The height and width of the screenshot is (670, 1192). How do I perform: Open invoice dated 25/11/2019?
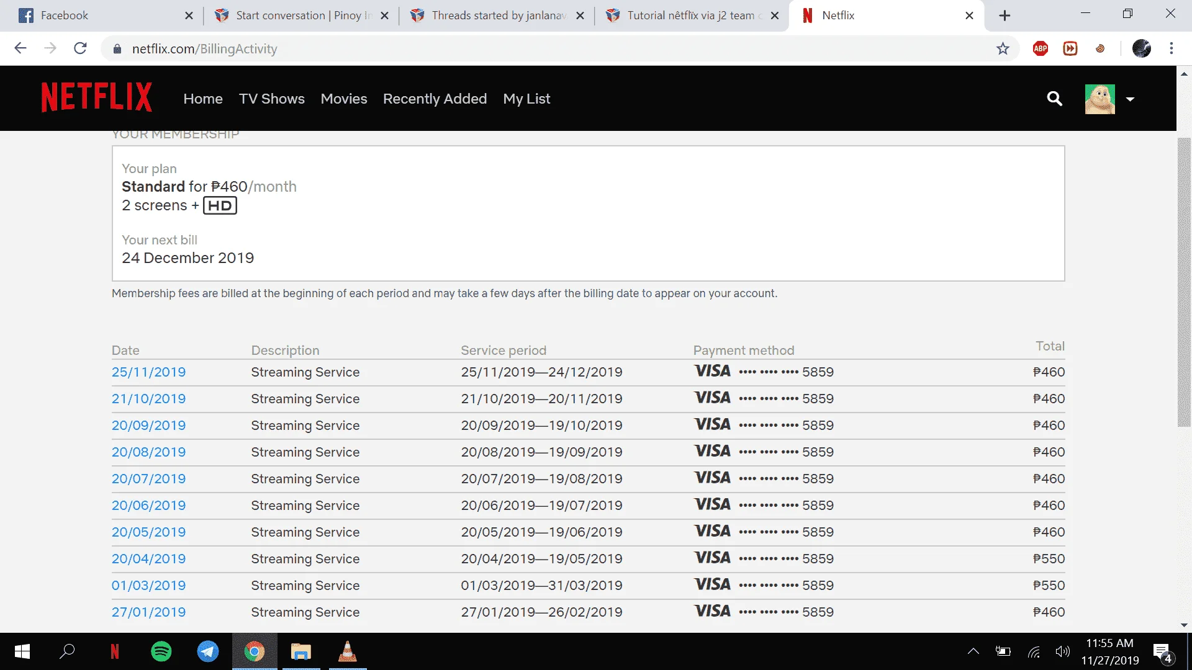pos(148,372)
